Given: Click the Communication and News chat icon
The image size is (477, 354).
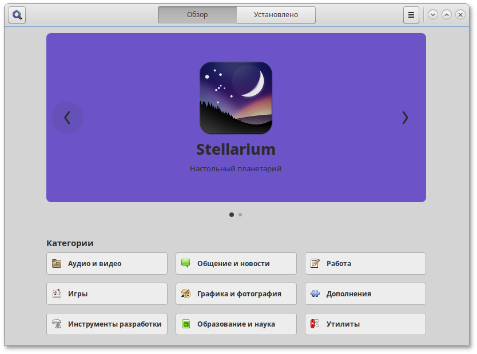Looking at the screenshot, I should click(x=186, y=263).
